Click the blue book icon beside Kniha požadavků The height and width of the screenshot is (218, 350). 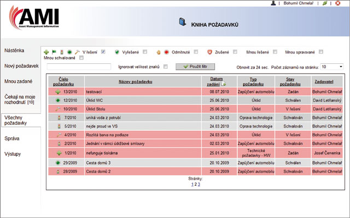182,22
